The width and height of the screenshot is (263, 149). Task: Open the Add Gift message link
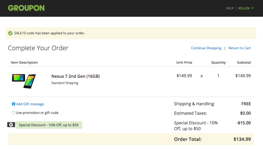(x=30, y=104)
